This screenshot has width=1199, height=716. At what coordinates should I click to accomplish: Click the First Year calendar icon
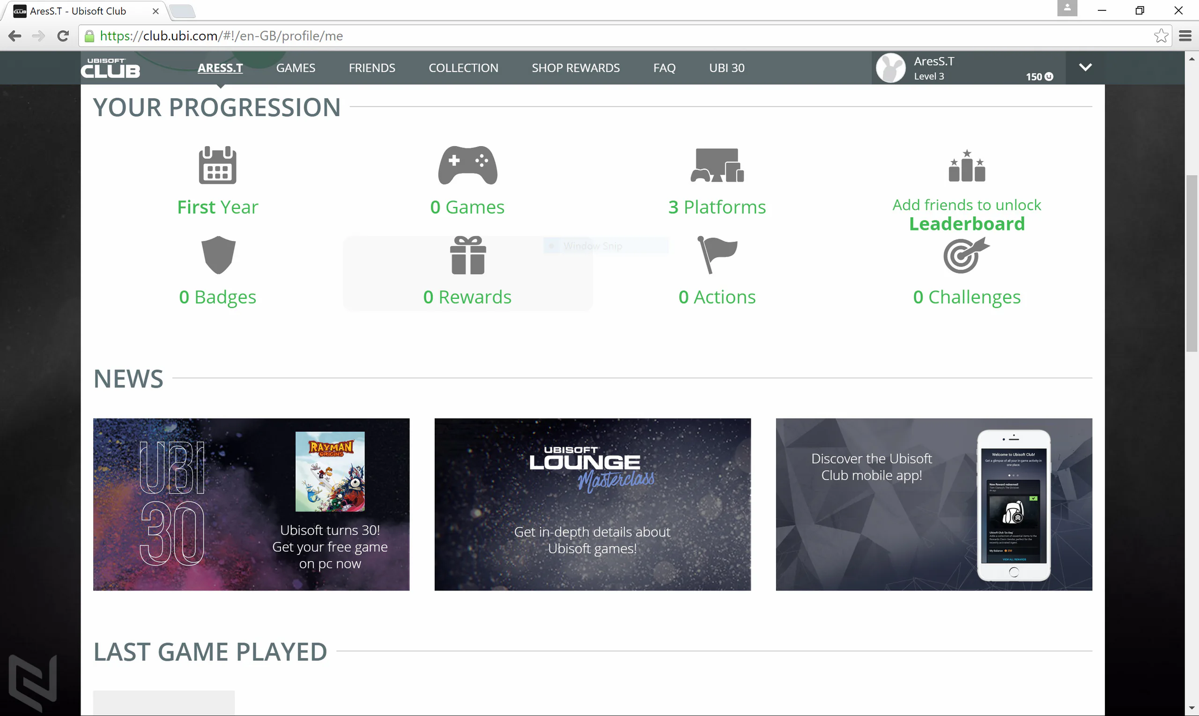[x=218, y=165]
